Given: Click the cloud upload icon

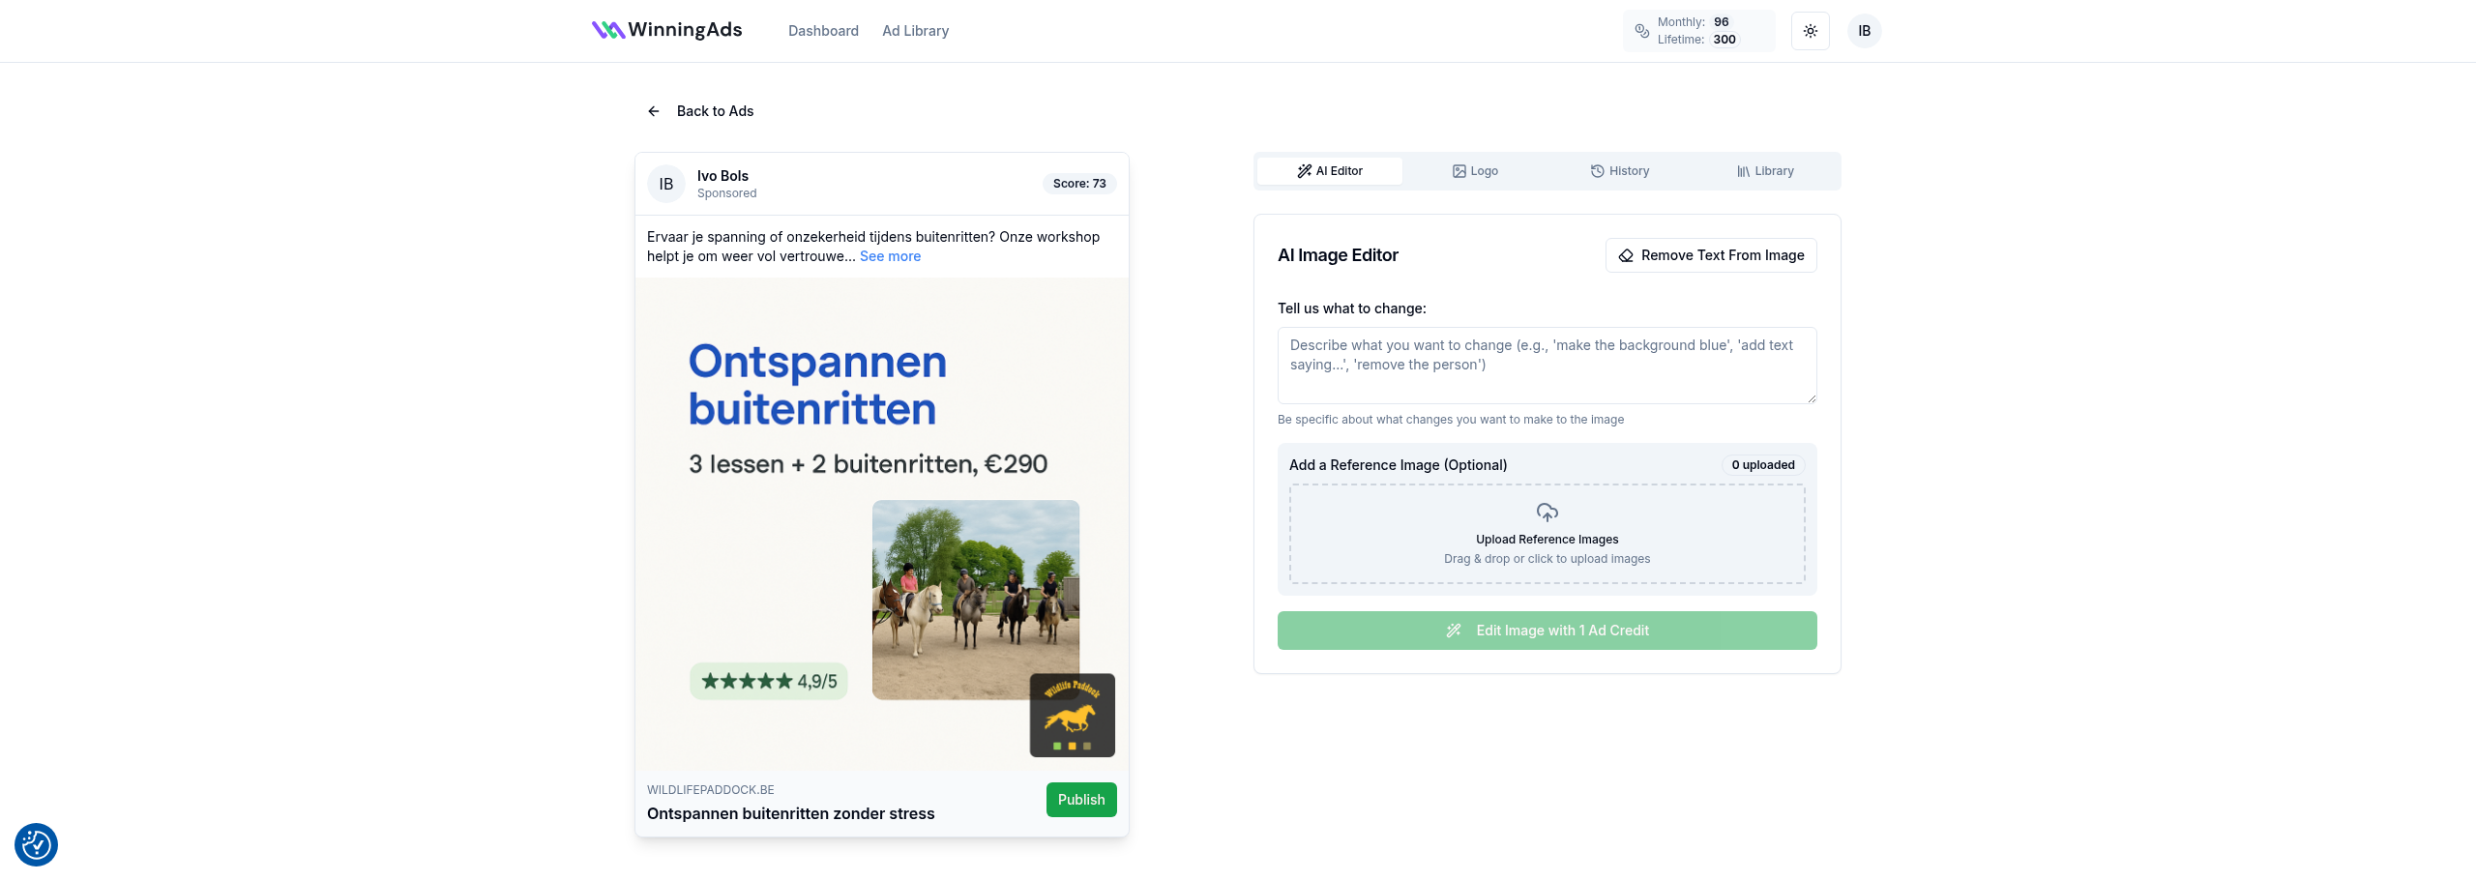Looking at the screenshot, I should click(x=1547, y=513).
